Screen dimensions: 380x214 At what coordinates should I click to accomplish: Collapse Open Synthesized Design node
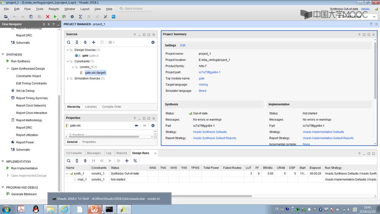(x=8, y=69)
